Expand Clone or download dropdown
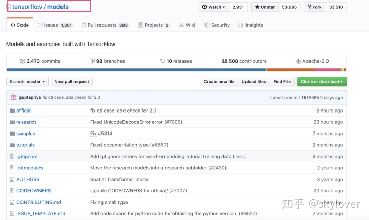Viewport: 369px width, 220px height. [322, 82]
